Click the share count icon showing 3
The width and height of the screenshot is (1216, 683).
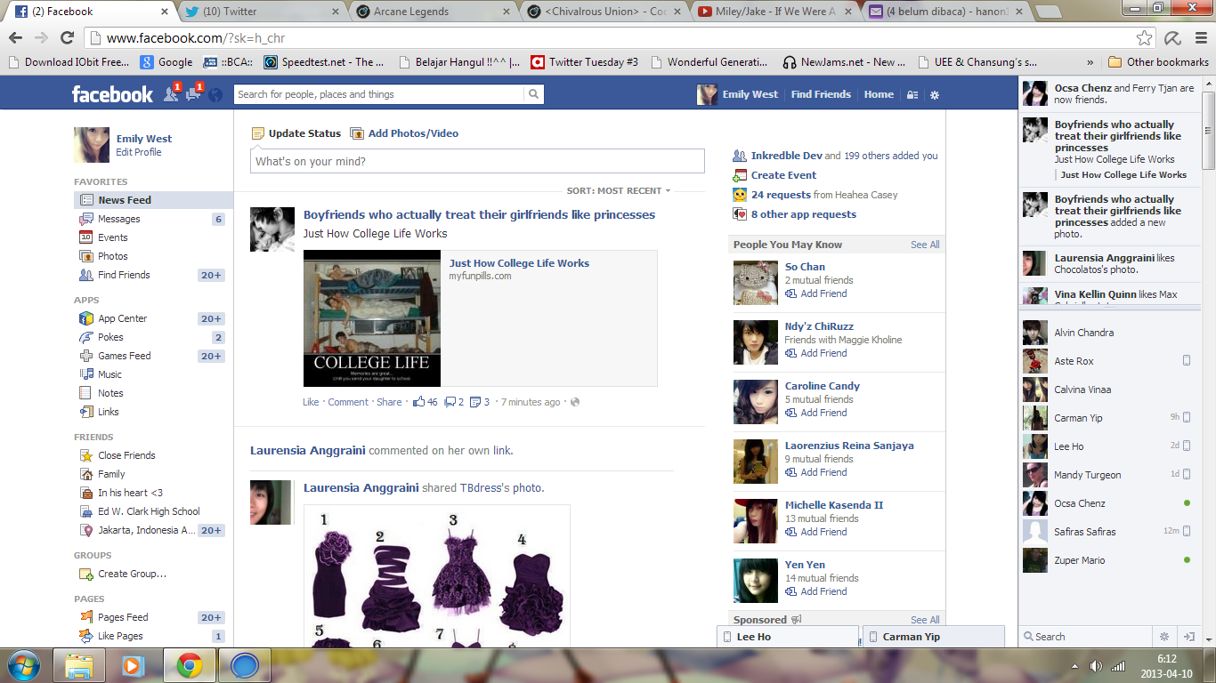[x=480, y=402]
